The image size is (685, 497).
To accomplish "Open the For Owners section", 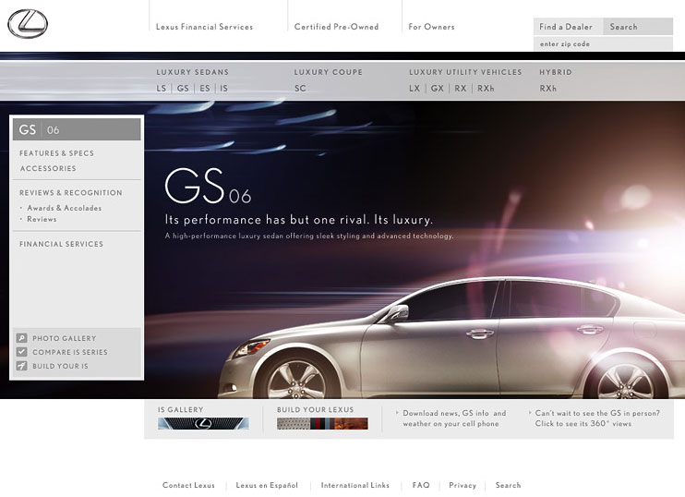I will point(432,27).
